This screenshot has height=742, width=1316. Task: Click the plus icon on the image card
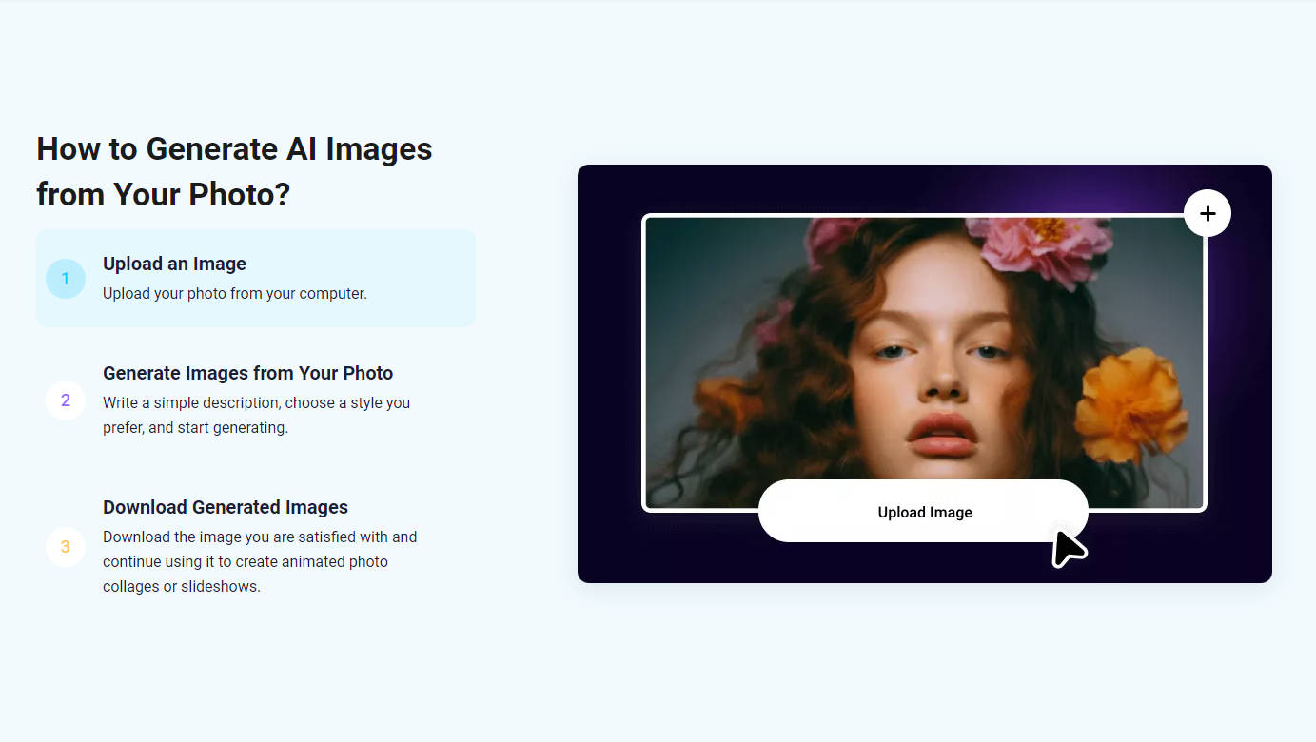[1207, 213]
